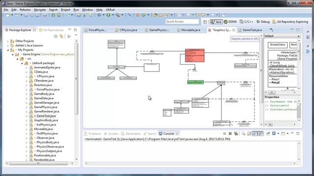Click the Package Explorer horizontal scrollbar
This screenshot has height=176, width=314.
(x=38, y=163)
